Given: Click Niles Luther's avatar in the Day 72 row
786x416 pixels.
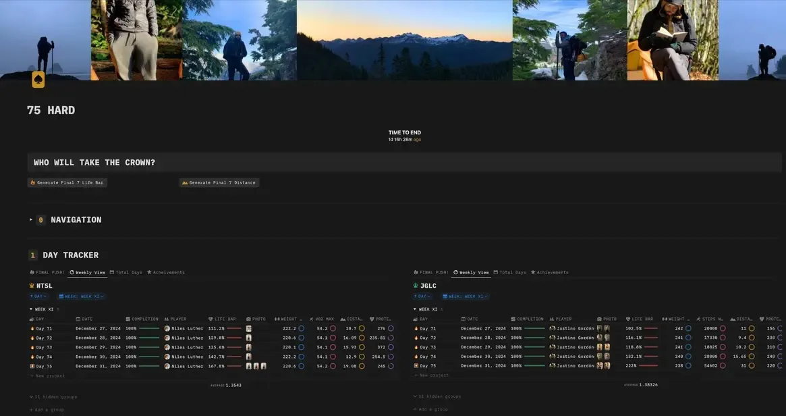Looking at the screenshot, I should (167, 338).
